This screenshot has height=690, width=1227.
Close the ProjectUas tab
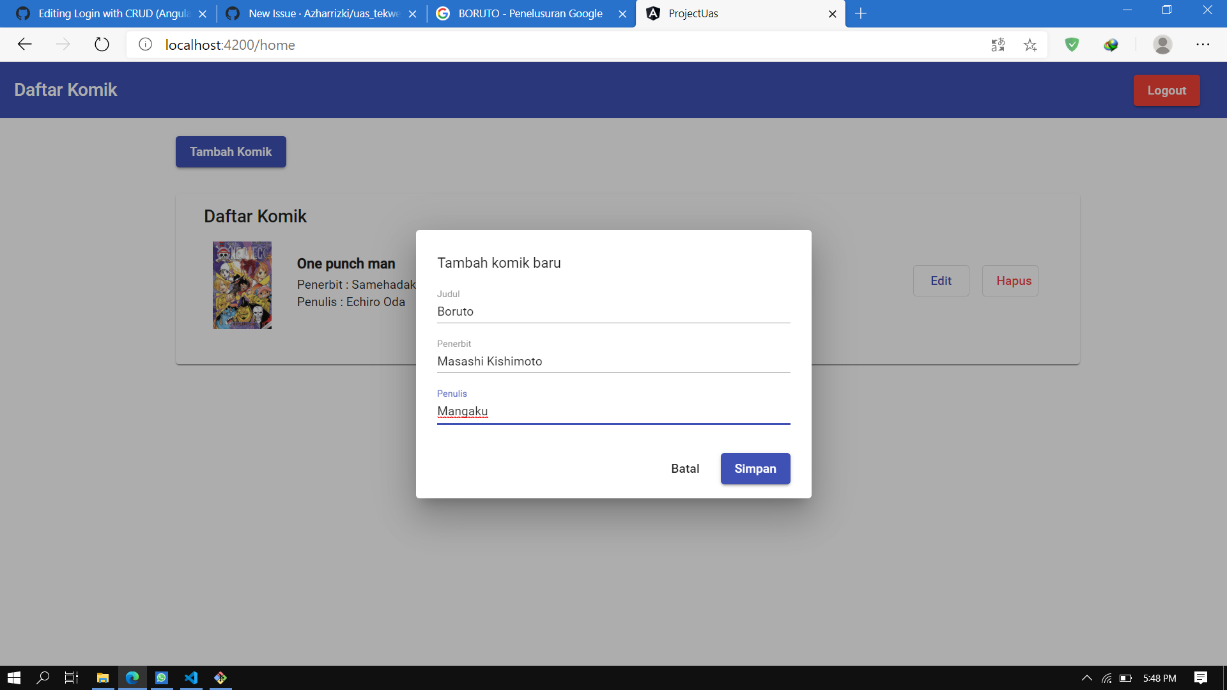832,14
